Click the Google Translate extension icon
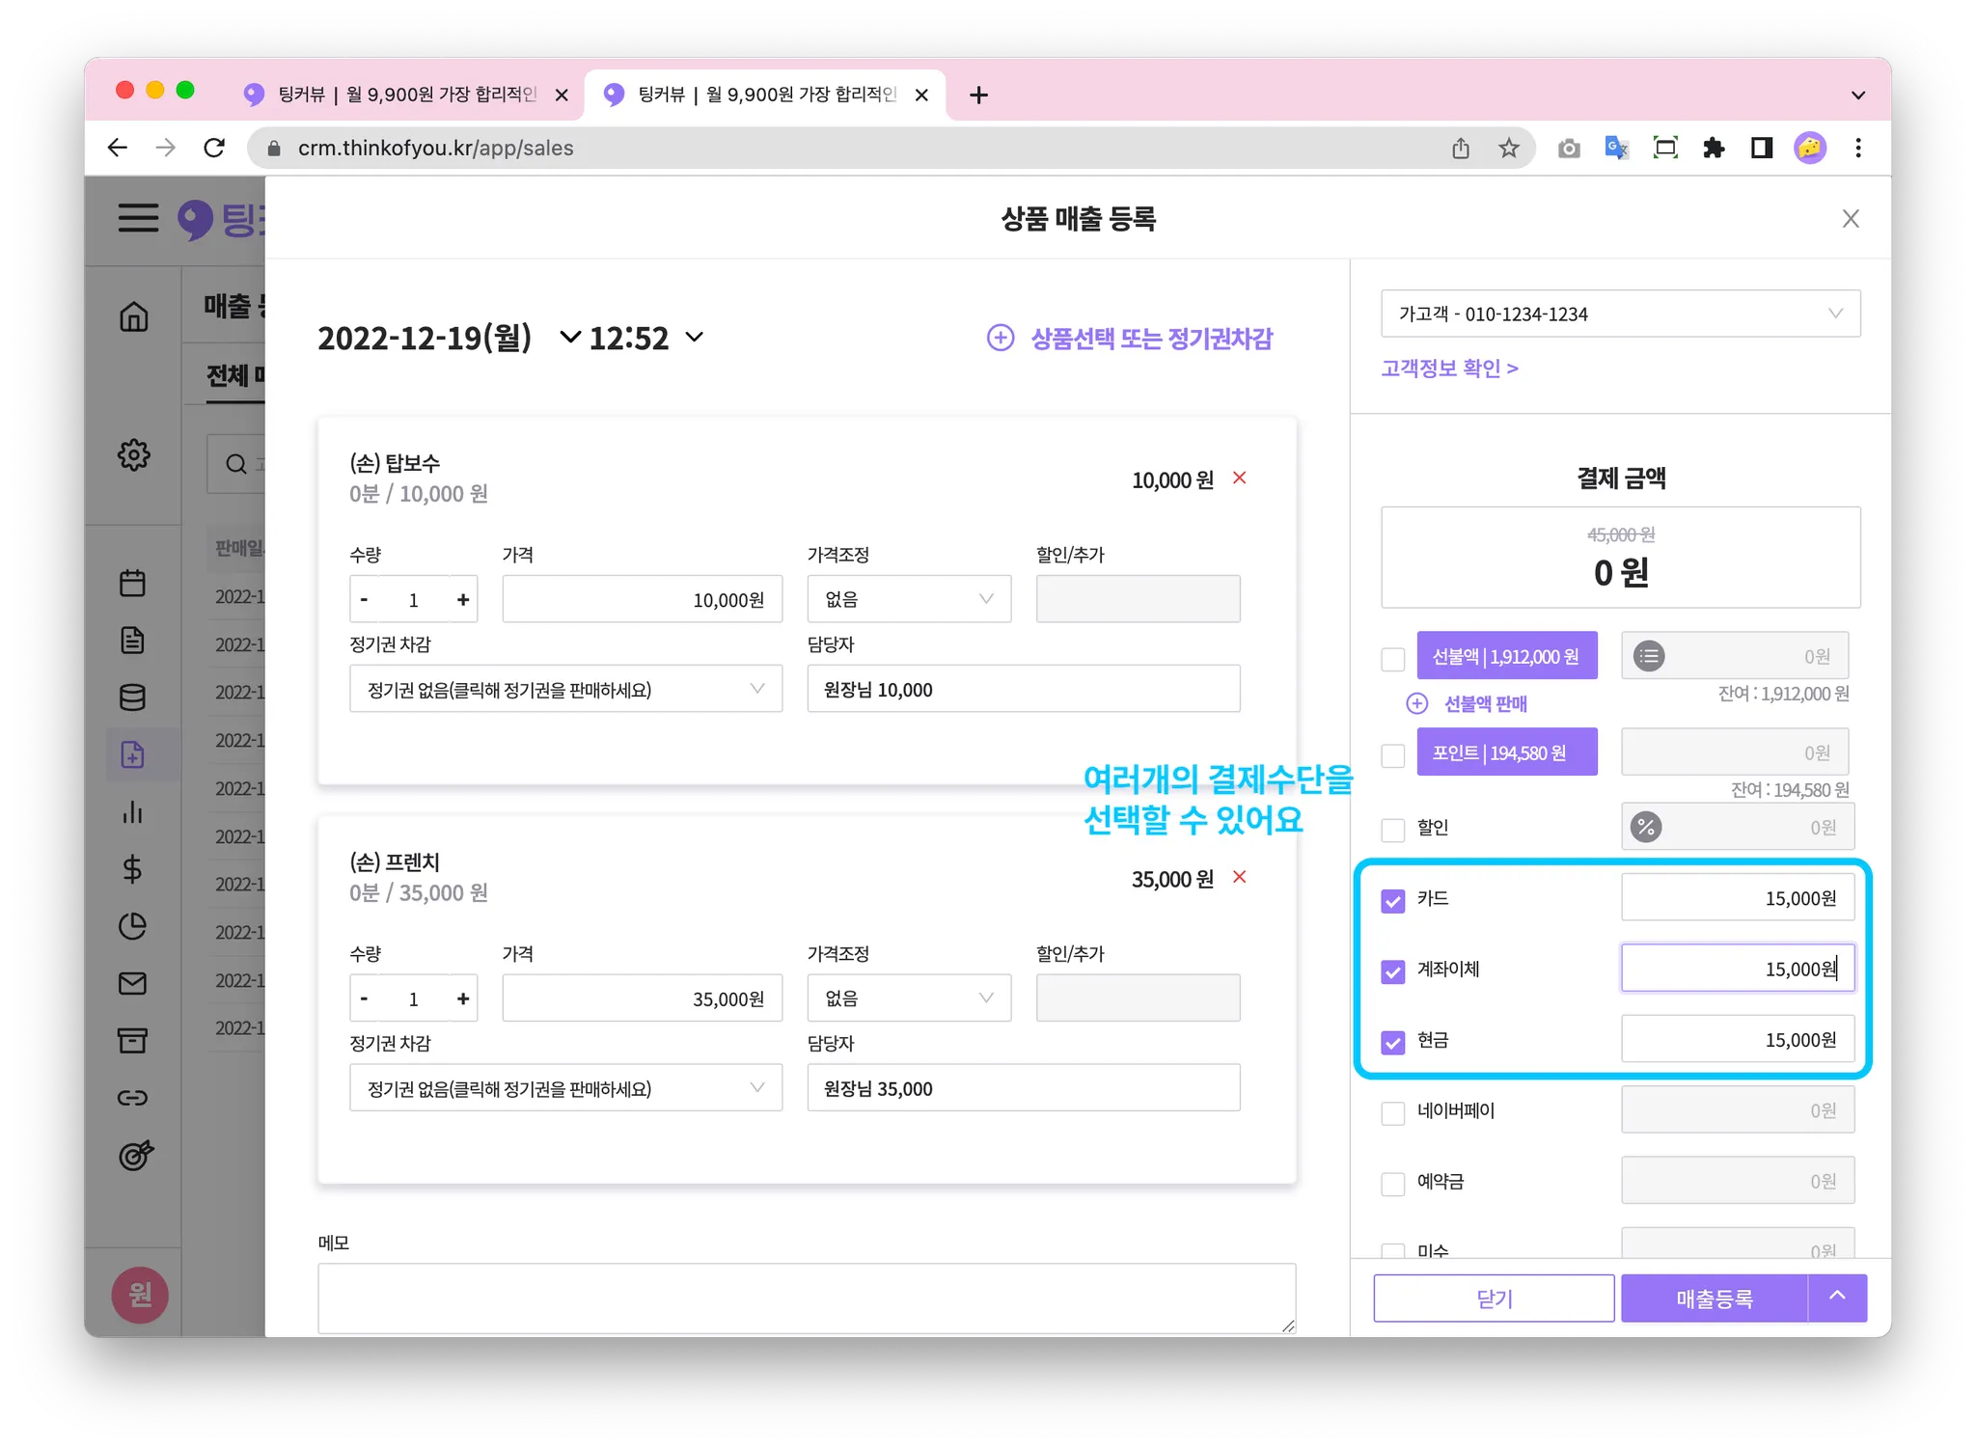 pyautogui.click(x=1616, y=148)
